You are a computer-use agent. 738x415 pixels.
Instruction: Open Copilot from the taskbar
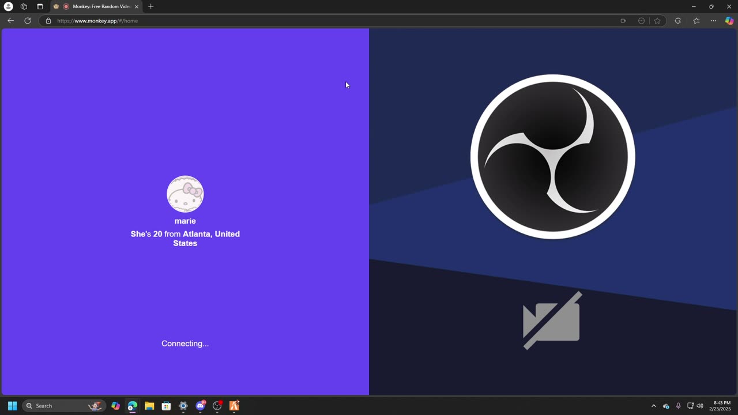coord(115,406)
